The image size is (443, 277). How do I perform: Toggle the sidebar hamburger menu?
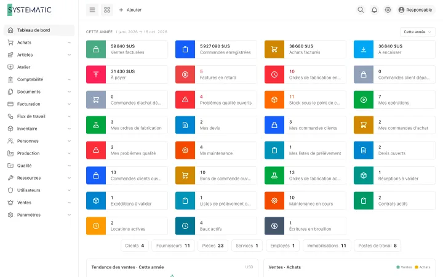click(x=92, y=10)
